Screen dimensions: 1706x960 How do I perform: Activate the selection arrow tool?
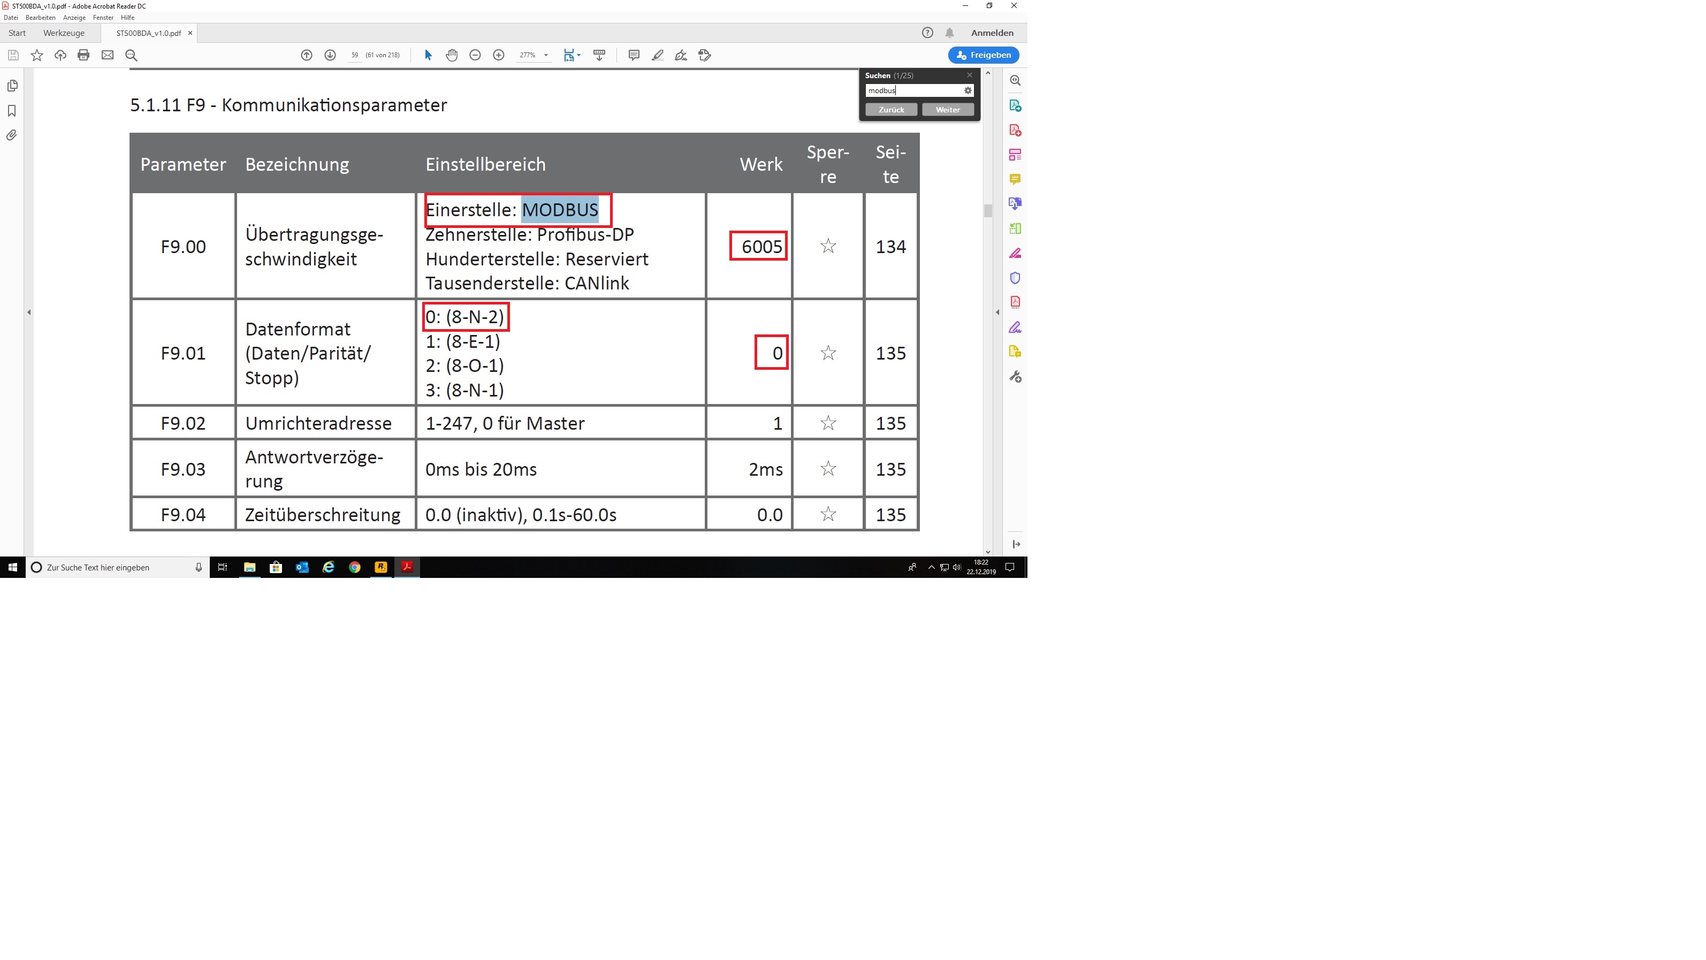tap(428, 55)
